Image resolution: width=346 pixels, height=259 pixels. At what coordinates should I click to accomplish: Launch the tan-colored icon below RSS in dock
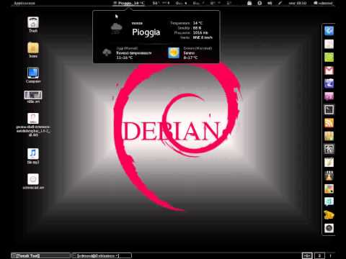329,136
